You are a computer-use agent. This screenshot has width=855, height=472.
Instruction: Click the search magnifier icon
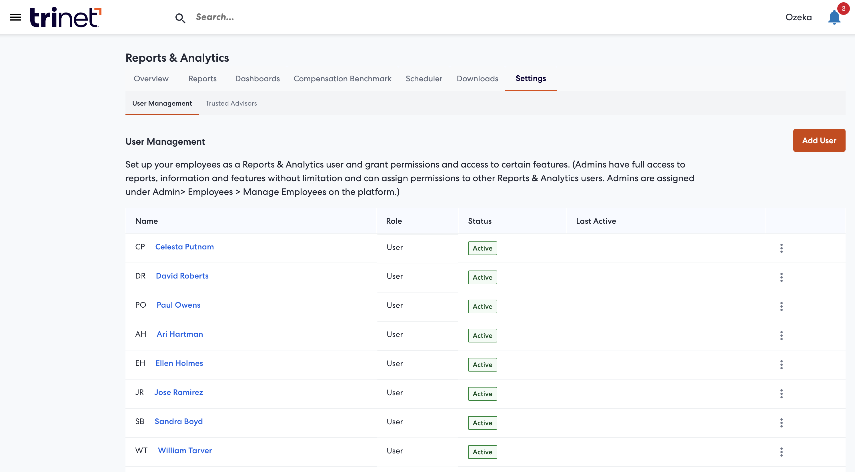coord(180,18)
